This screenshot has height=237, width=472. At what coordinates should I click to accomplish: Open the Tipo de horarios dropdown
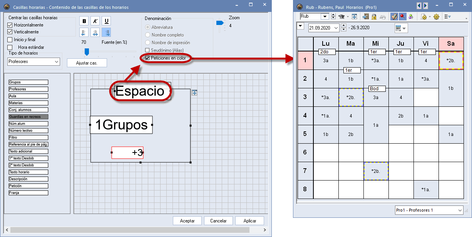(57, 61)
